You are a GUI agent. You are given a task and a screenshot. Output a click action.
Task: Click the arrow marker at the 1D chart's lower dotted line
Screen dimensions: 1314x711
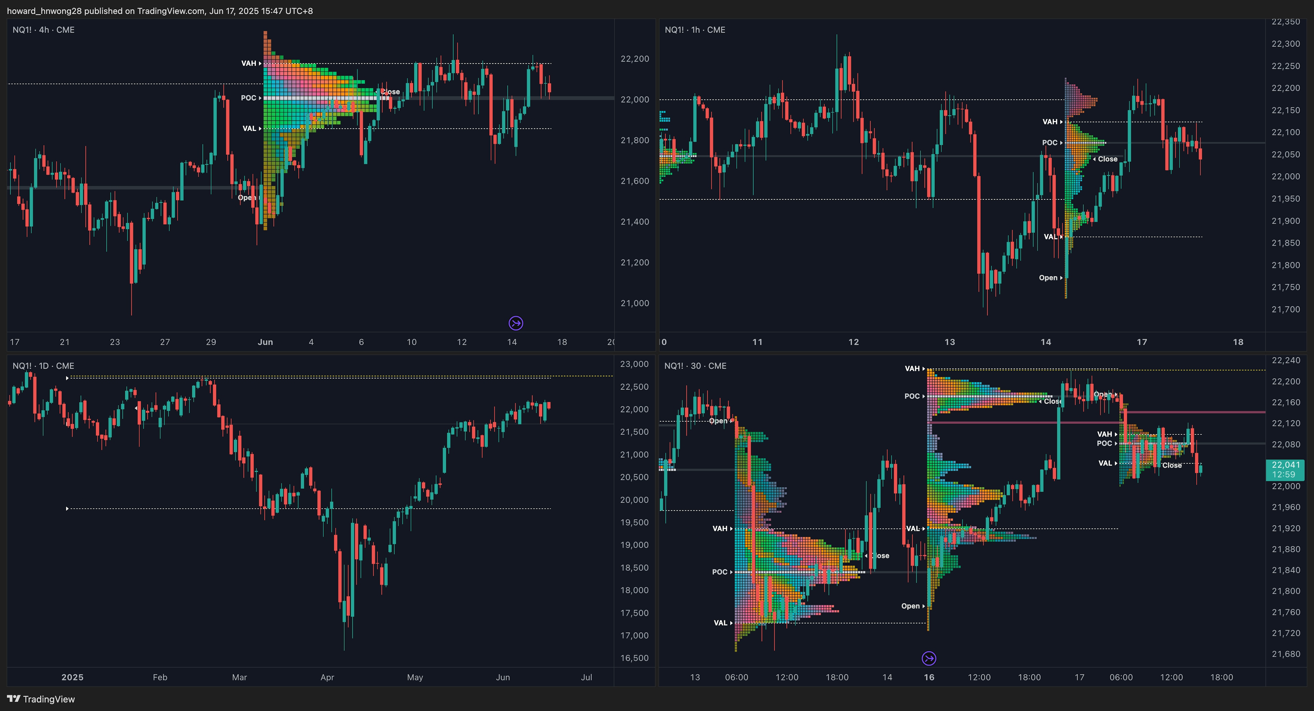coord(67,508)
